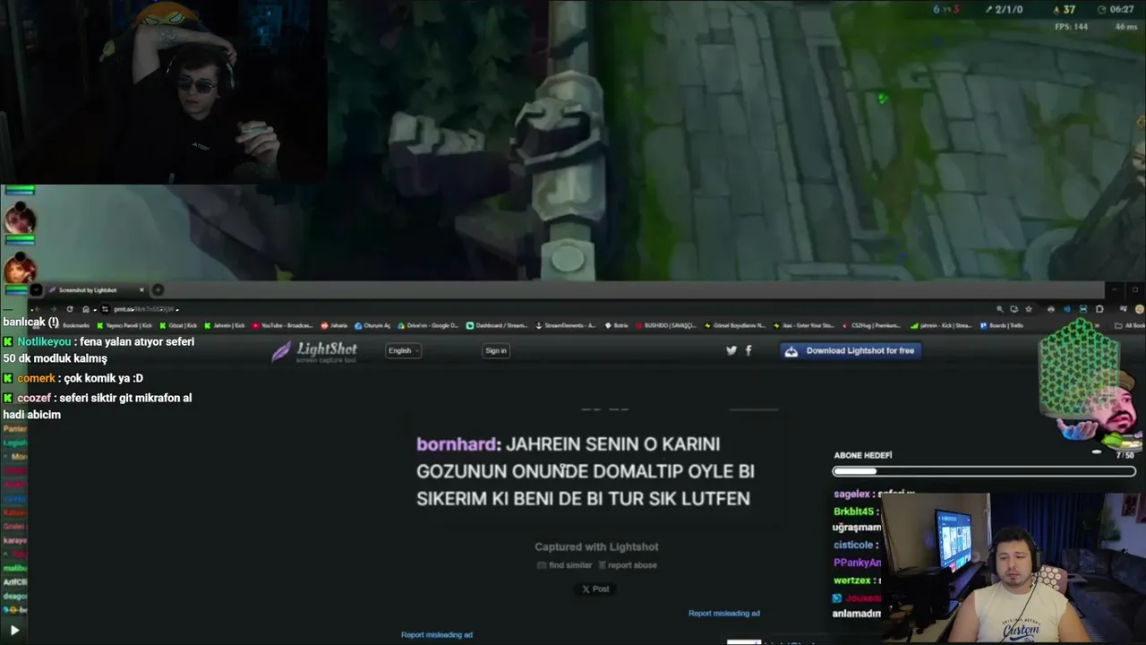Click the FPS: 144 counter
Screen dimensions: 1146x645
point(1072,27)
